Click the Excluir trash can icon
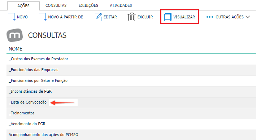This screenshot has height=140, width=261. (132, 17)
